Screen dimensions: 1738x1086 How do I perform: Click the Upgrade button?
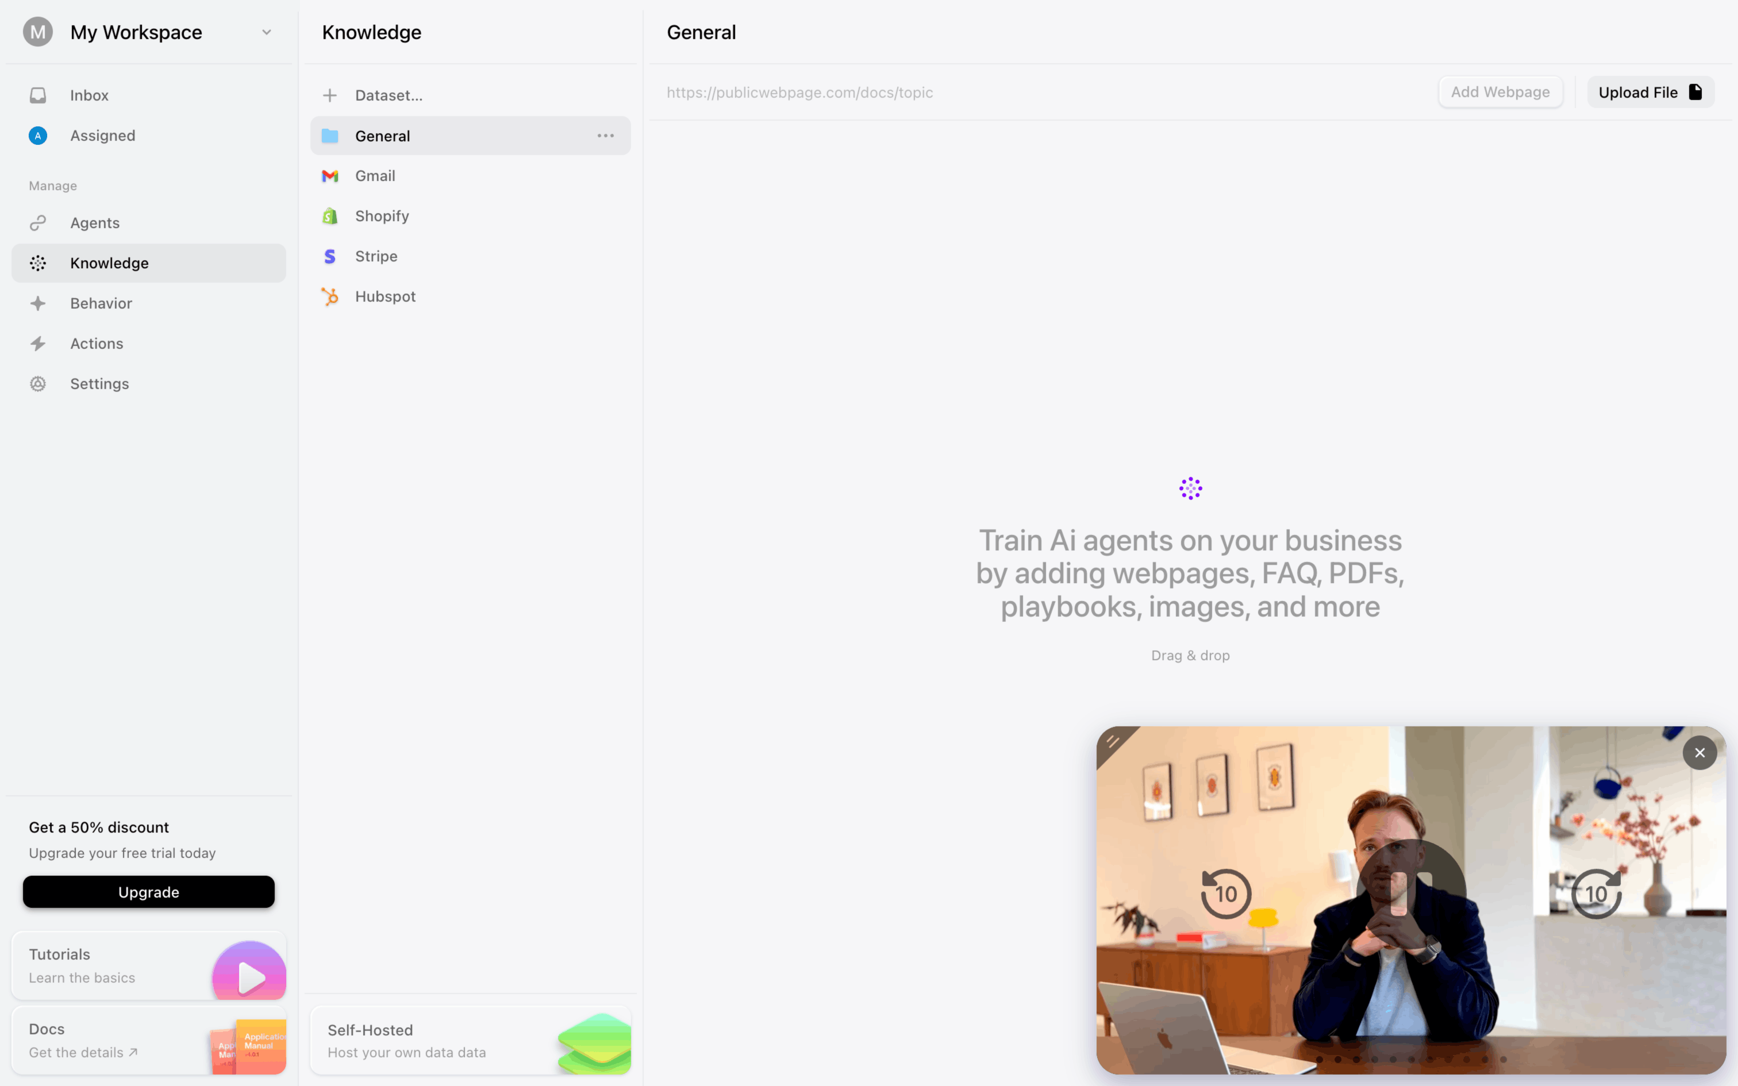click(x=149, y=891)
